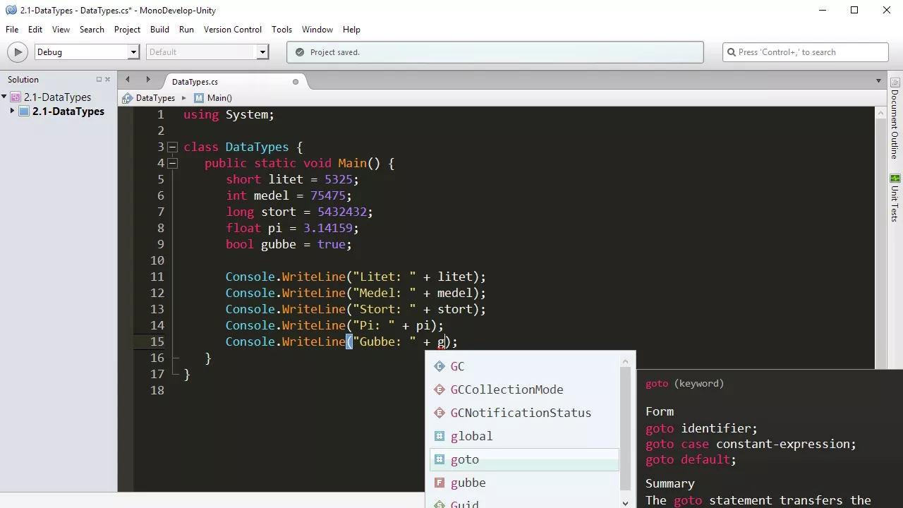Click the goto keyword icon in completion list
The height and width of the screenshot is (508, 903).
[x=439, y=459]
